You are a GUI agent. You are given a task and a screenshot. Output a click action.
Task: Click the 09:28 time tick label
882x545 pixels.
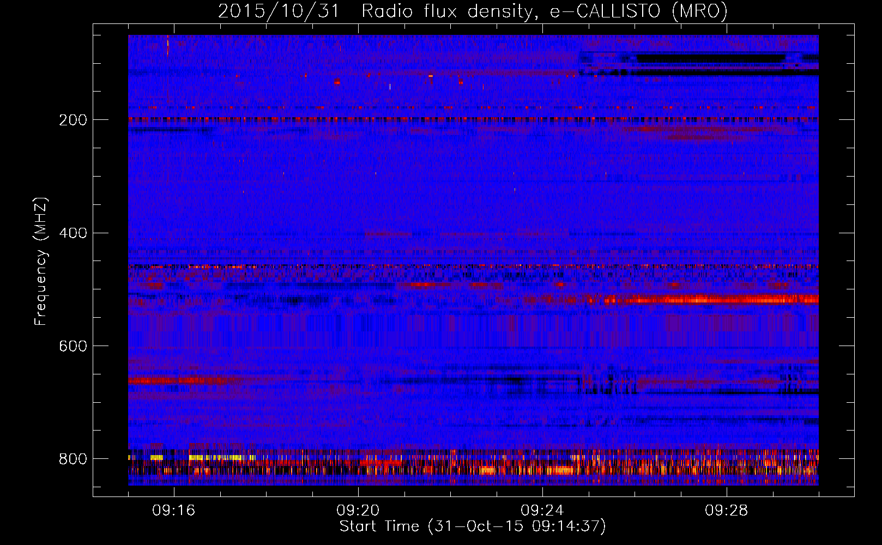(727, 510)
